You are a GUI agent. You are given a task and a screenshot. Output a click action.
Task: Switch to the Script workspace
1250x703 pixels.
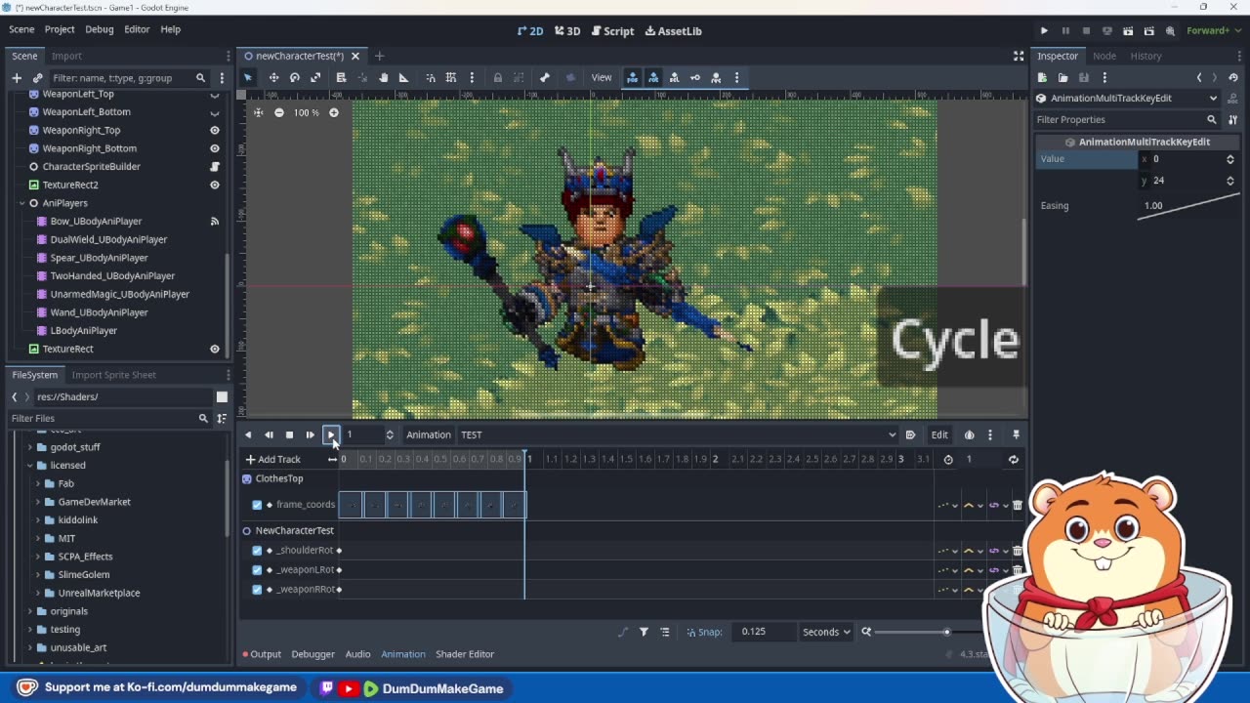[x=611, y=31]
